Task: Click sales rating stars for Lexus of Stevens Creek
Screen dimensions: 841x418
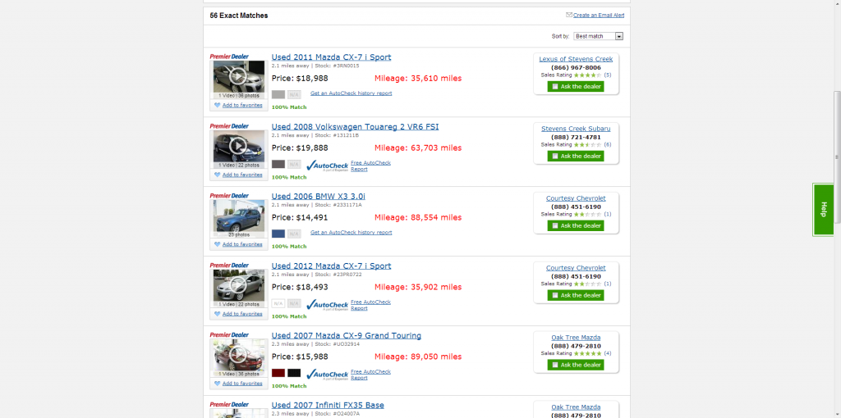Action: (x=587, y=75)
